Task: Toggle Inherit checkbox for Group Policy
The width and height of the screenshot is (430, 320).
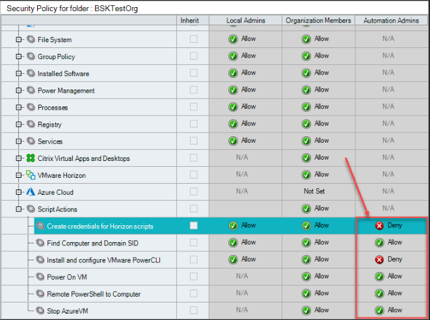Action: tap(194, 56)
